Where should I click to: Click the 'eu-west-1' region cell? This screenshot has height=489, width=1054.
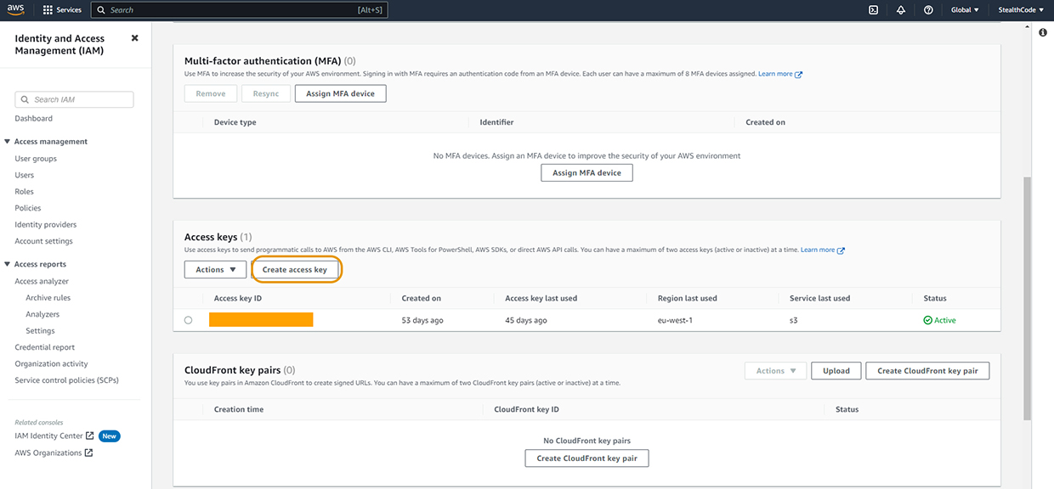[x=676, y=320]
